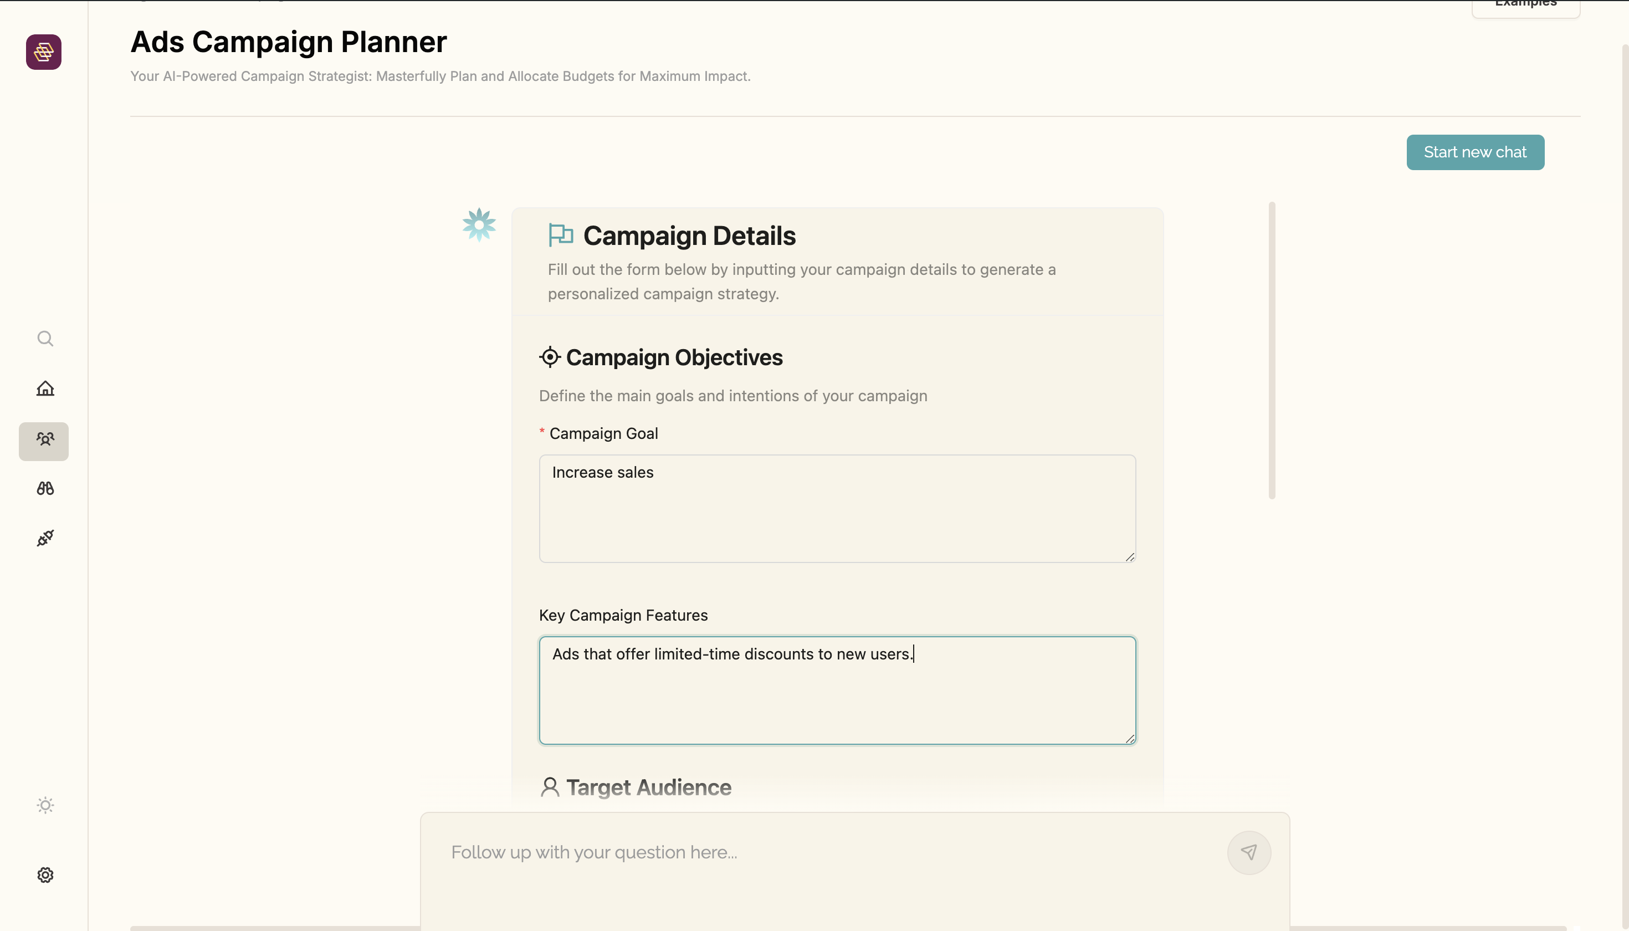This screenshot has height=931, width=1629.
Task: Toggle light theme sun icon
Action: point(45,805)
